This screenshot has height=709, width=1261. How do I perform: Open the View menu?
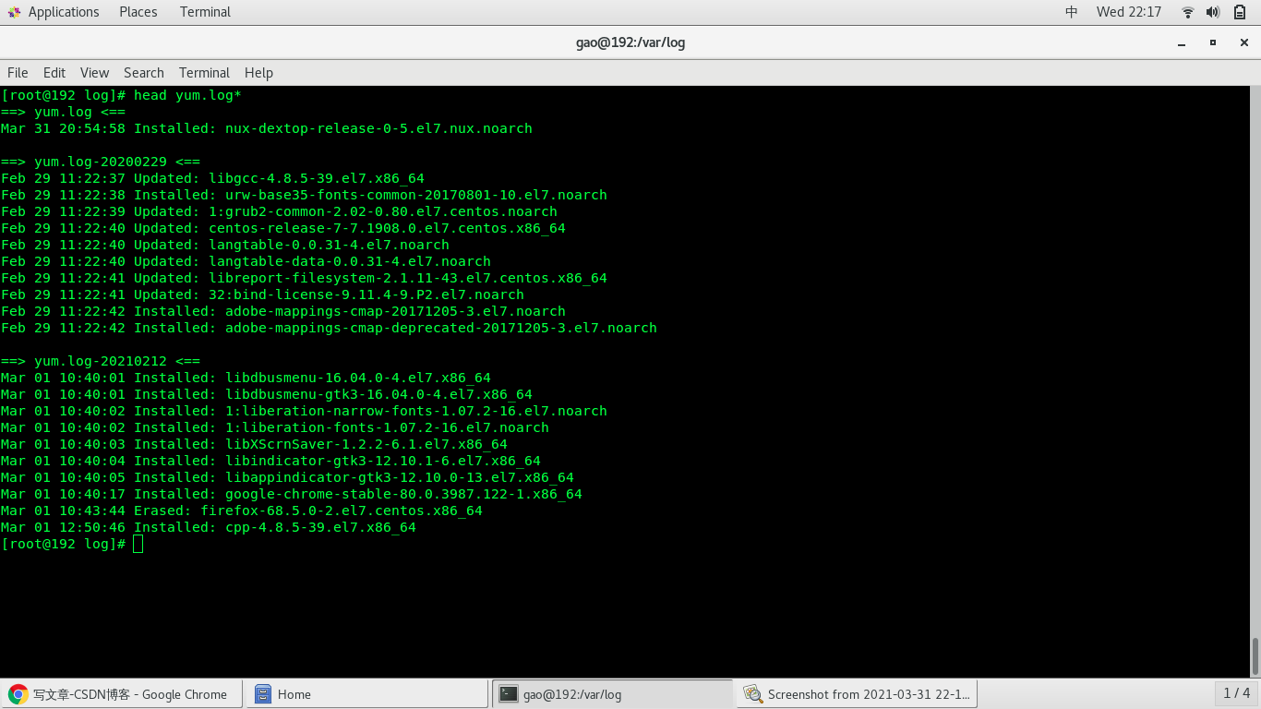point(94,73)
